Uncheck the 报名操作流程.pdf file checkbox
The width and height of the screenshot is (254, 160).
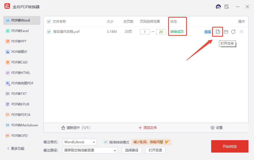(x=49, y=32)
